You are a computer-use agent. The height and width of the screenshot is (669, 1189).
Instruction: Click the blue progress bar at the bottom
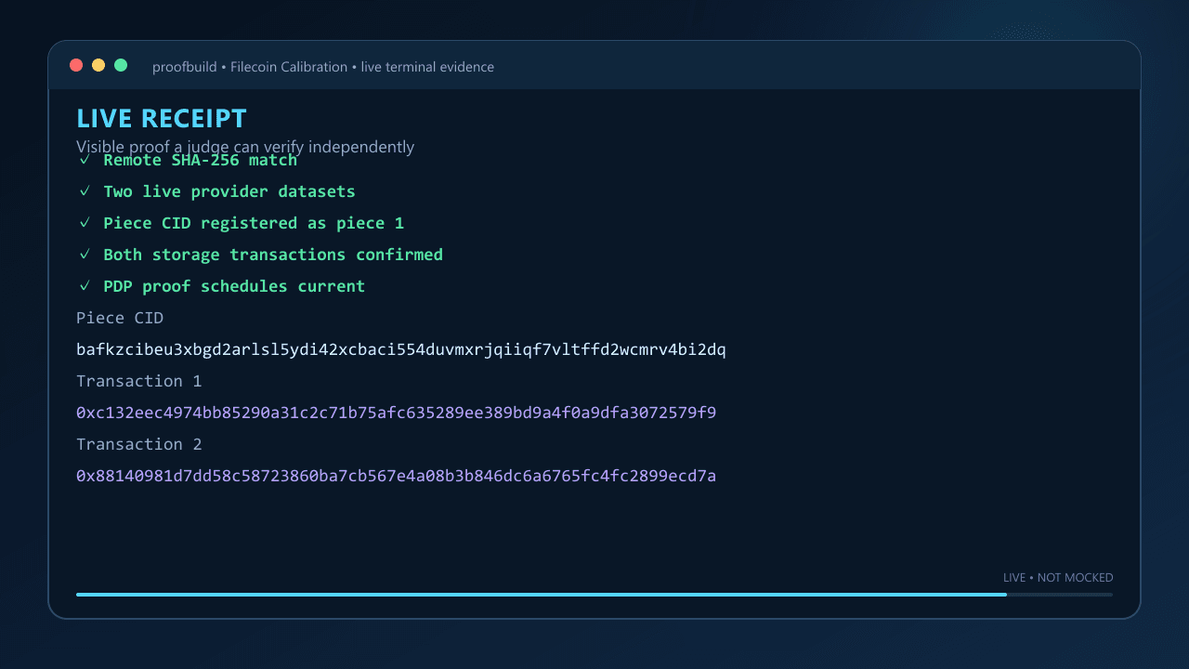coord(542,595)
